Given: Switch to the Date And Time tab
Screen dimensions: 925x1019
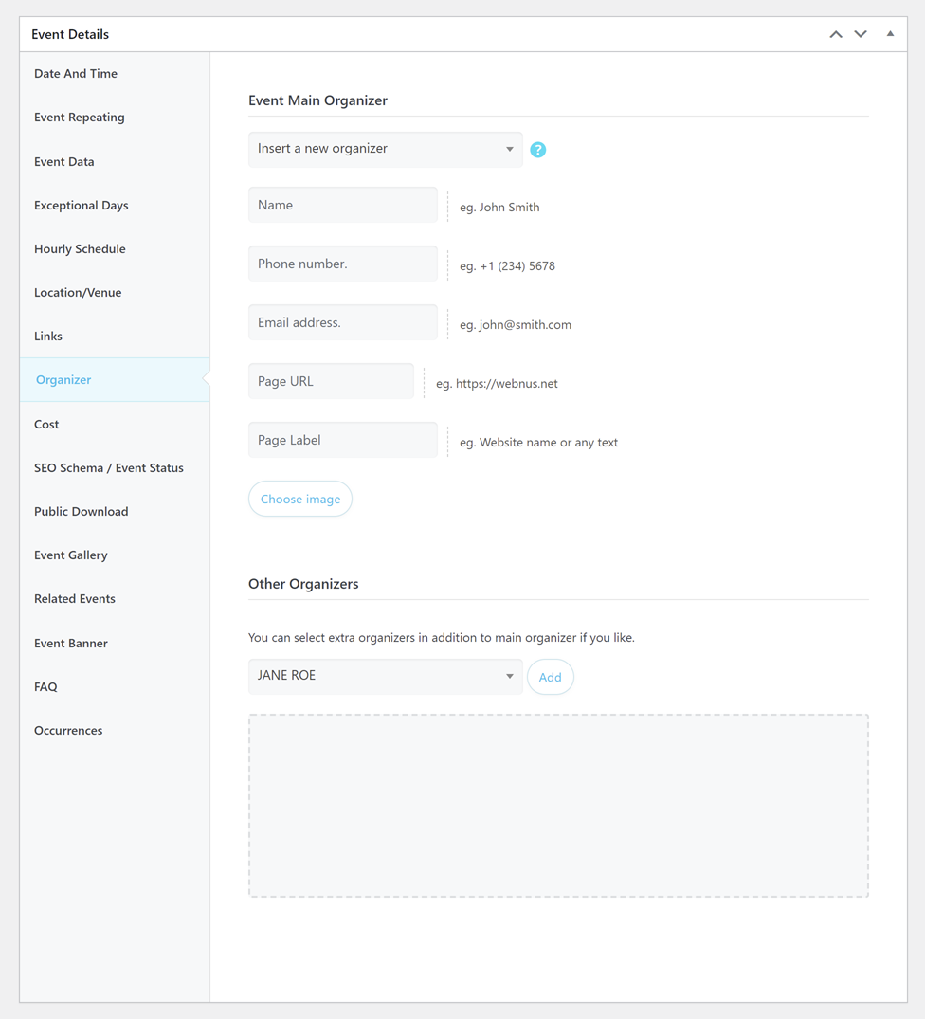Looking at the screenshot, I should click(76, 74).
